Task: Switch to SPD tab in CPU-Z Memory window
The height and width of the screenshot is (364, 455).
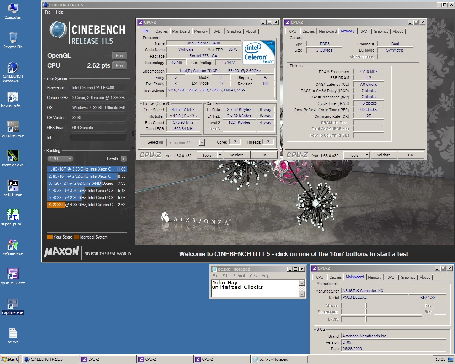Action: [x=364, y=31]
